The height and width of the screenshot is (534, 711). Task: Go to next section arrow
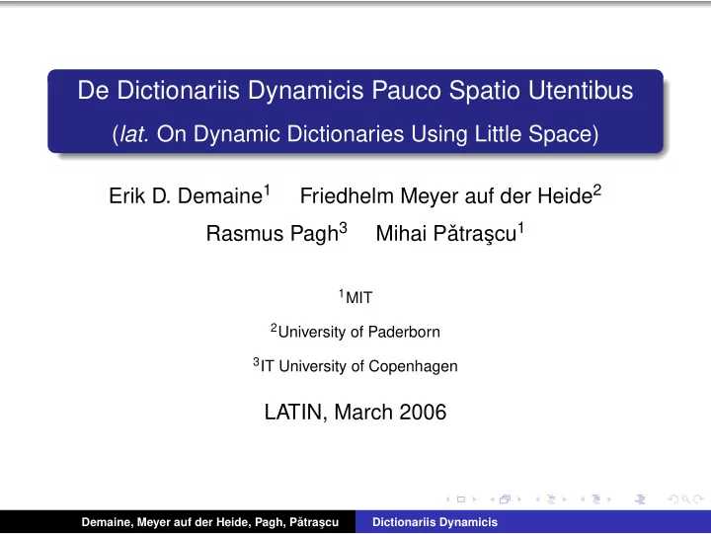tap(609, 499)
